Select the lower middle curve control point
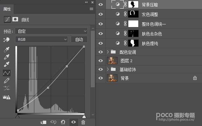The width and height of the screenshot is (202, 126). point(48,88)
